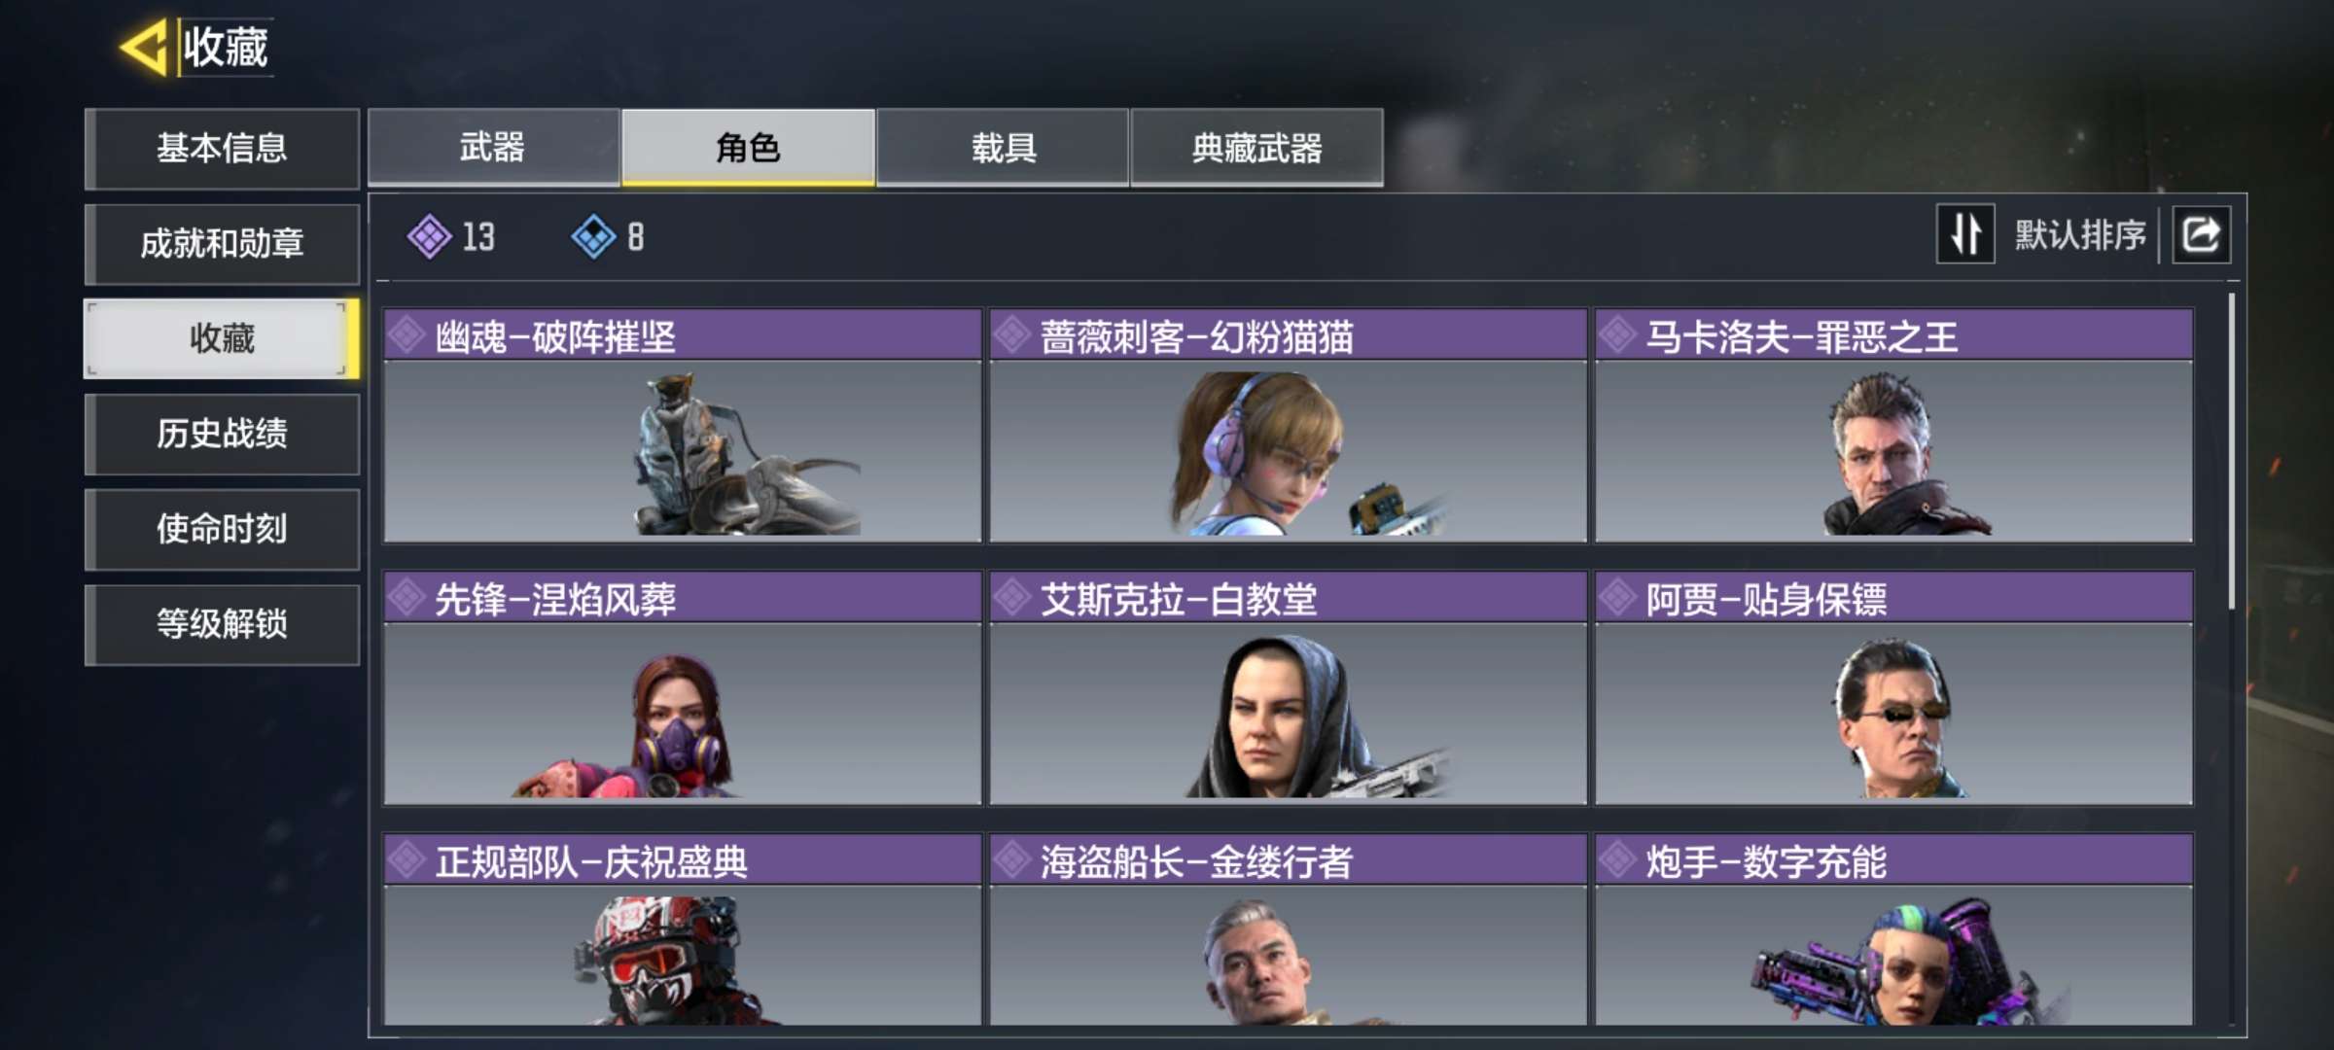Image resolution: width=2334 pixels, height=1050 pixels.
Task: Open the 默认排序 sort dropdown
Action: tap(2079, 234)
